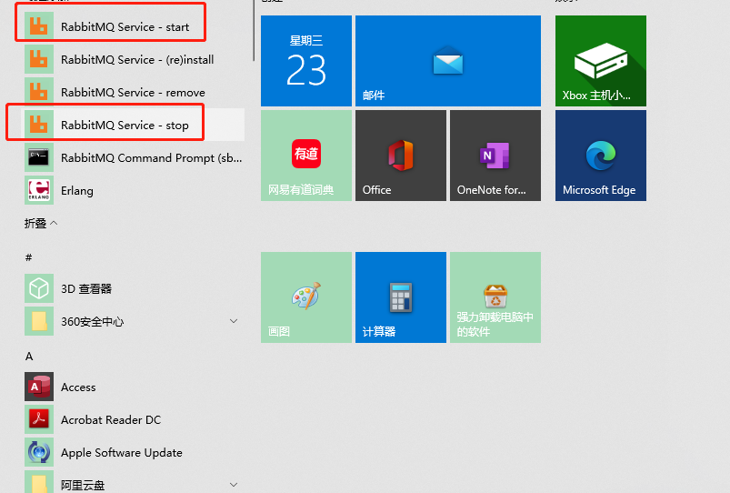
Task: Click the app list scrollbar thumb
Action: [x=254, y=30]
